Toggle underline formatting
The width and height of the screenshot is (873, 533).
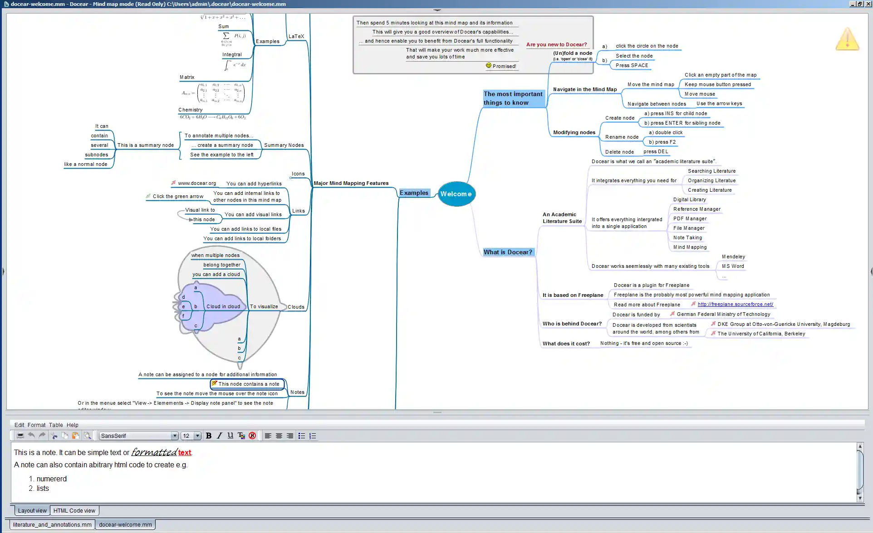[231, 436]
